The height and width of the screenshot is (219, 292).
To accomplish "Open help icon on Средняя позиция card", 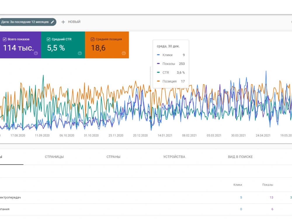I will [124, 53].
